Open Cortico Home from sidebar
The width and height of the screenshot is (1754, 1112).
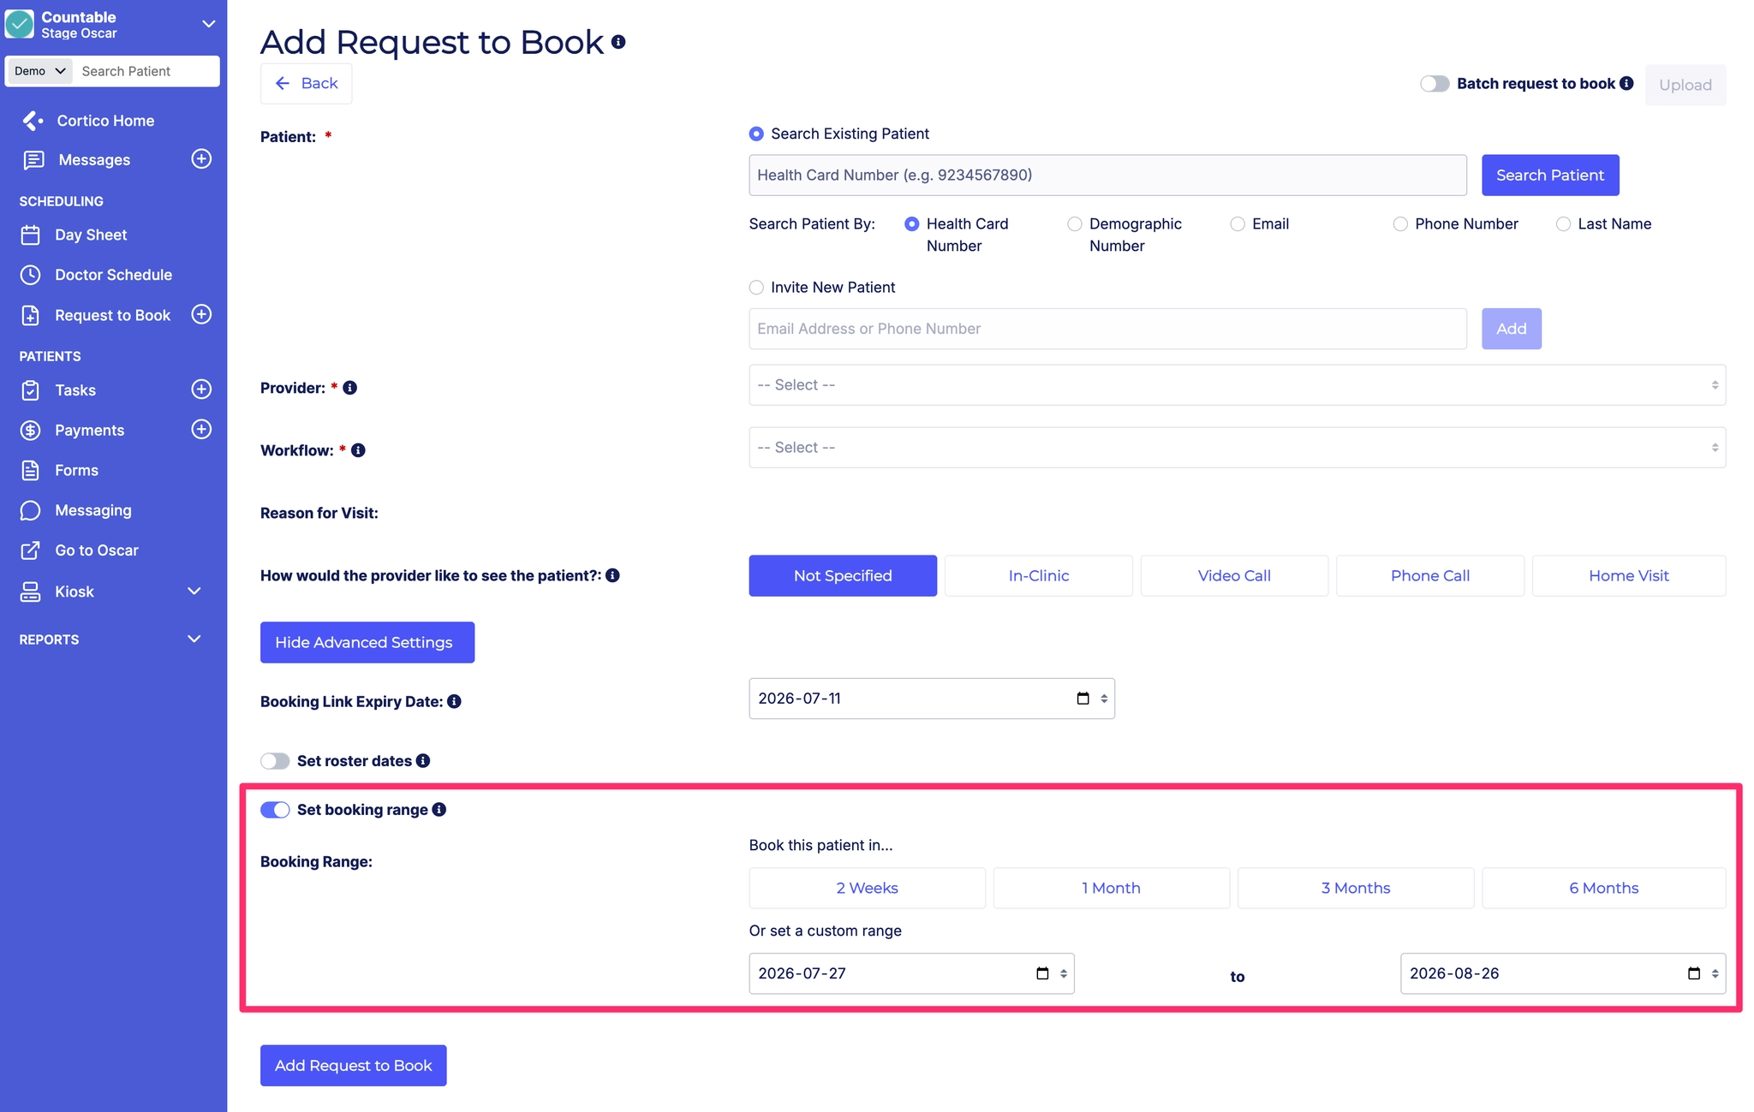tap(105, 121)
